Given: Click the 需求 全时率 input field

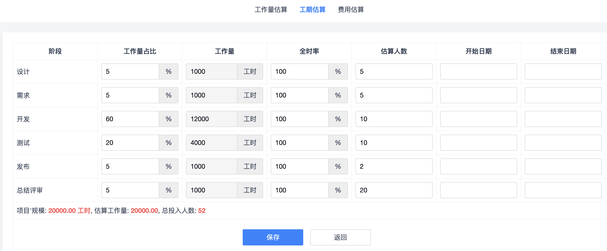Looking at the screenshot, I should (x=299, y=95).
